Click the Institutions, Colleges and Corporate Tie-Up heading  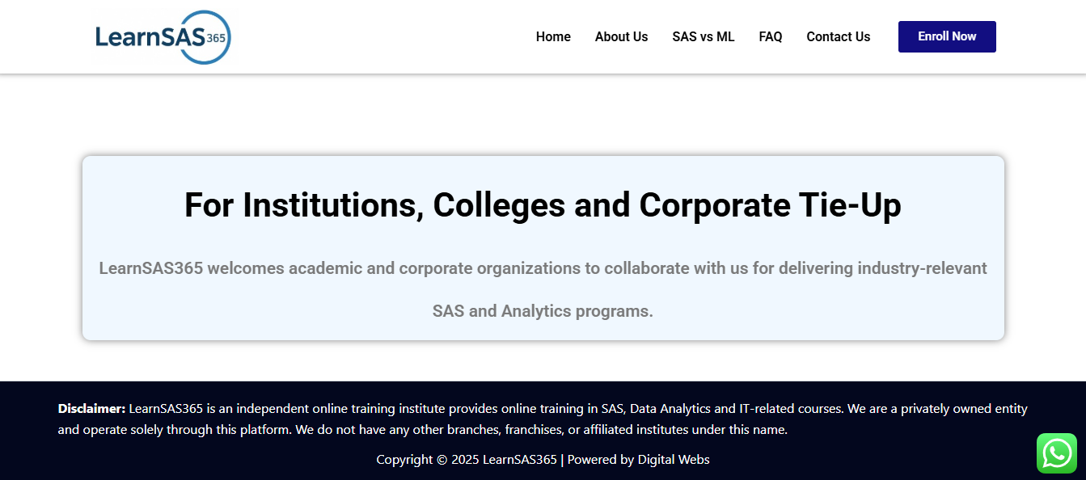[543, 205]
